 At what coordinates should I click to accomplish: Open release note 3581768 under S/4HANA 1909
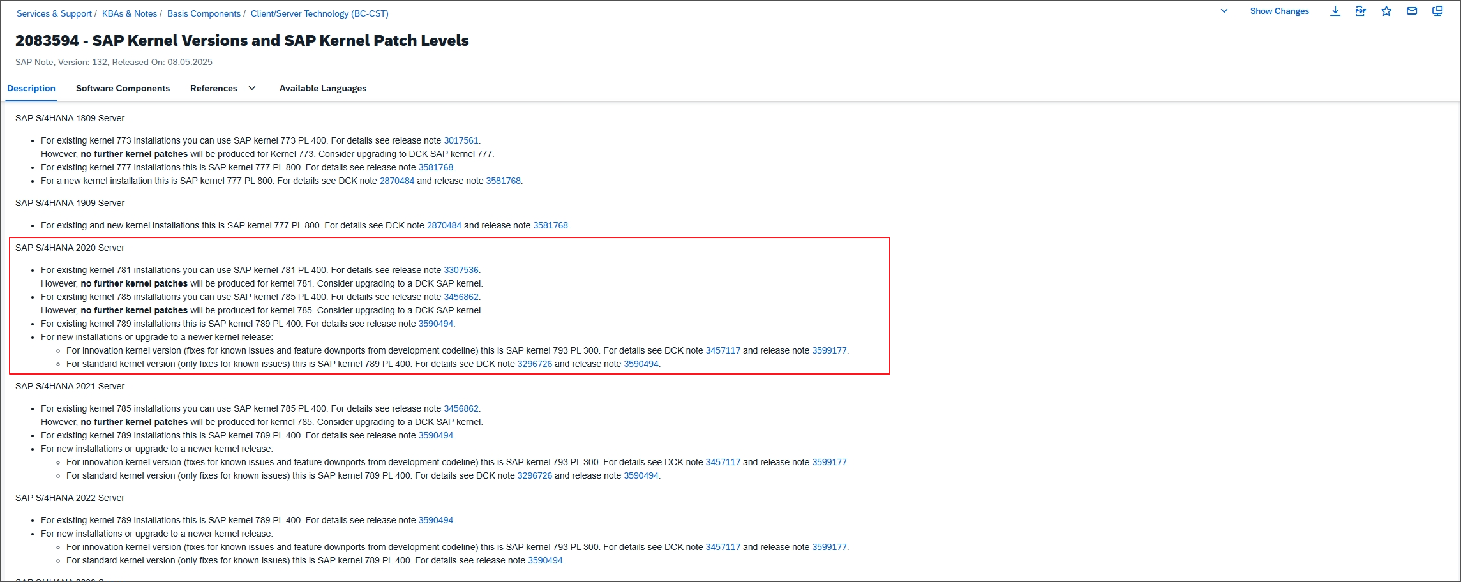tap(550, 225)
